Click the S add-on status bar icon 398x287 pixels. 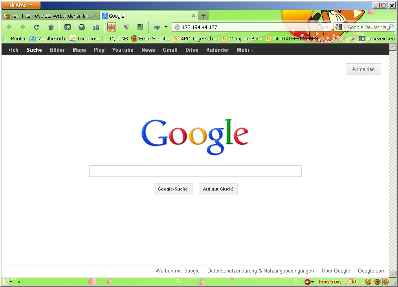pyautogui.click(x=6, y=282)
